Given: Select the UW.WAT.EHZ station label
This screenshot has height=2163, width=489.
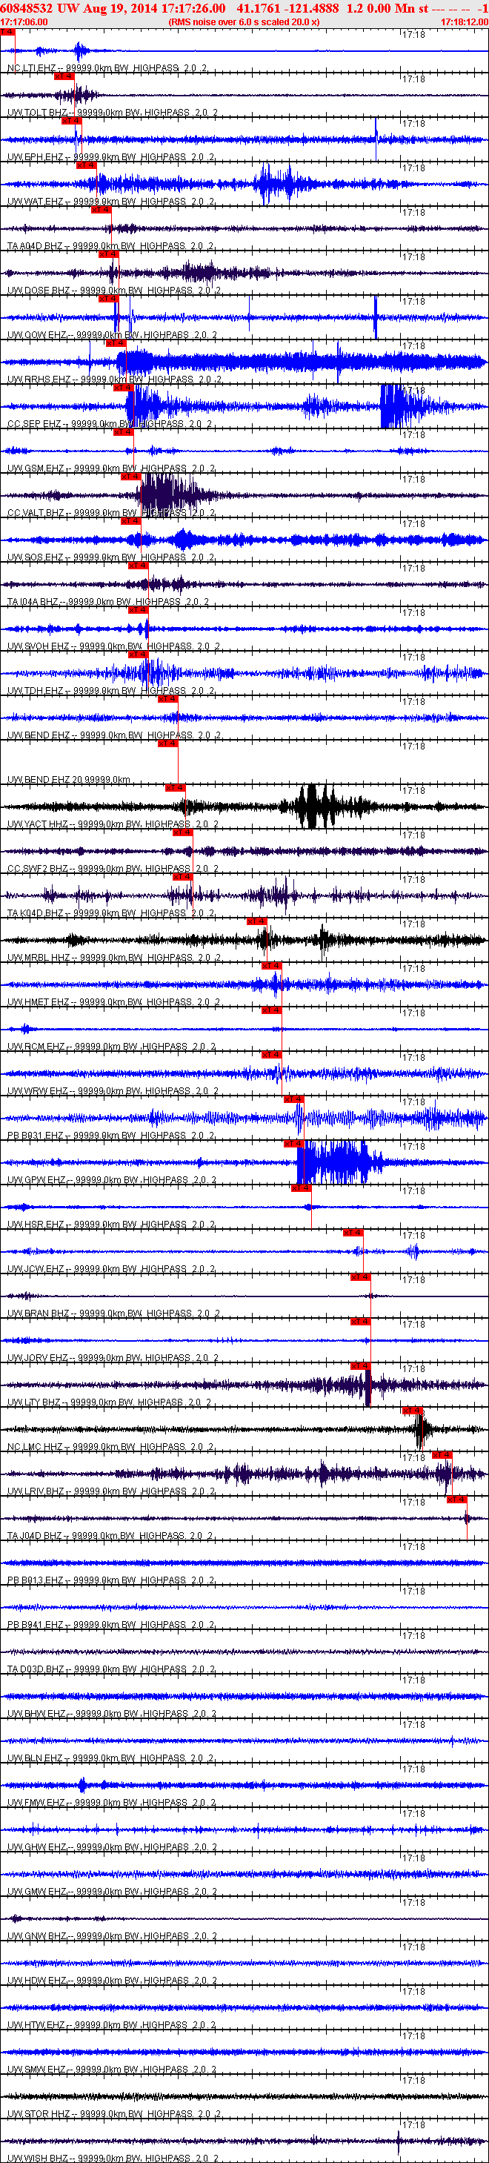Looking at the screenshot, I should click(x=110, y=202).
